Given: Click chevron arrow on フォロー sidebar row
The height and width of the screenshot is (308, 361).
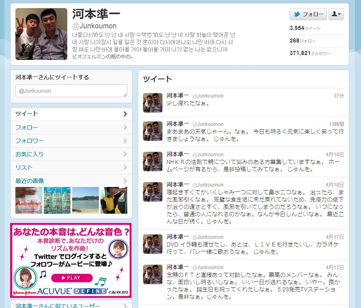Looking at the screenshot, I should (125, 127).
